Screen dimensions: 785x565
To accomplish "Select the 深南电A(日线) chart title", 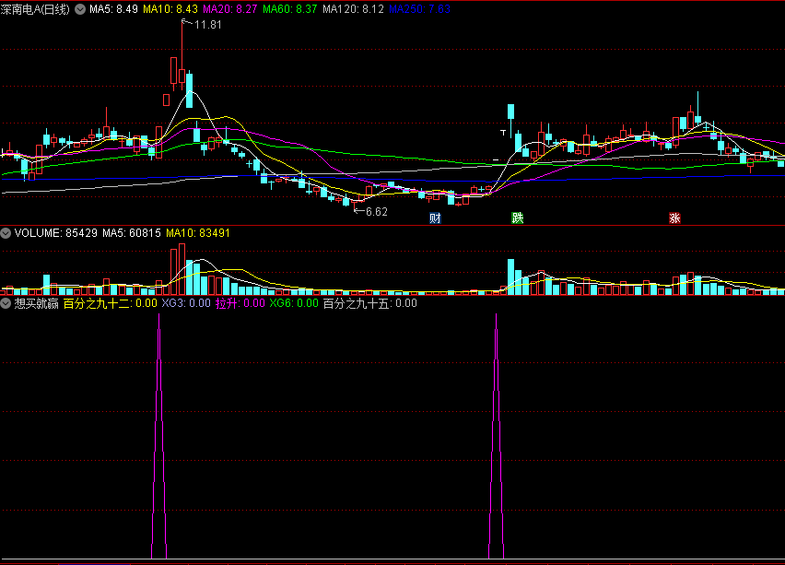I will [35, 9].
